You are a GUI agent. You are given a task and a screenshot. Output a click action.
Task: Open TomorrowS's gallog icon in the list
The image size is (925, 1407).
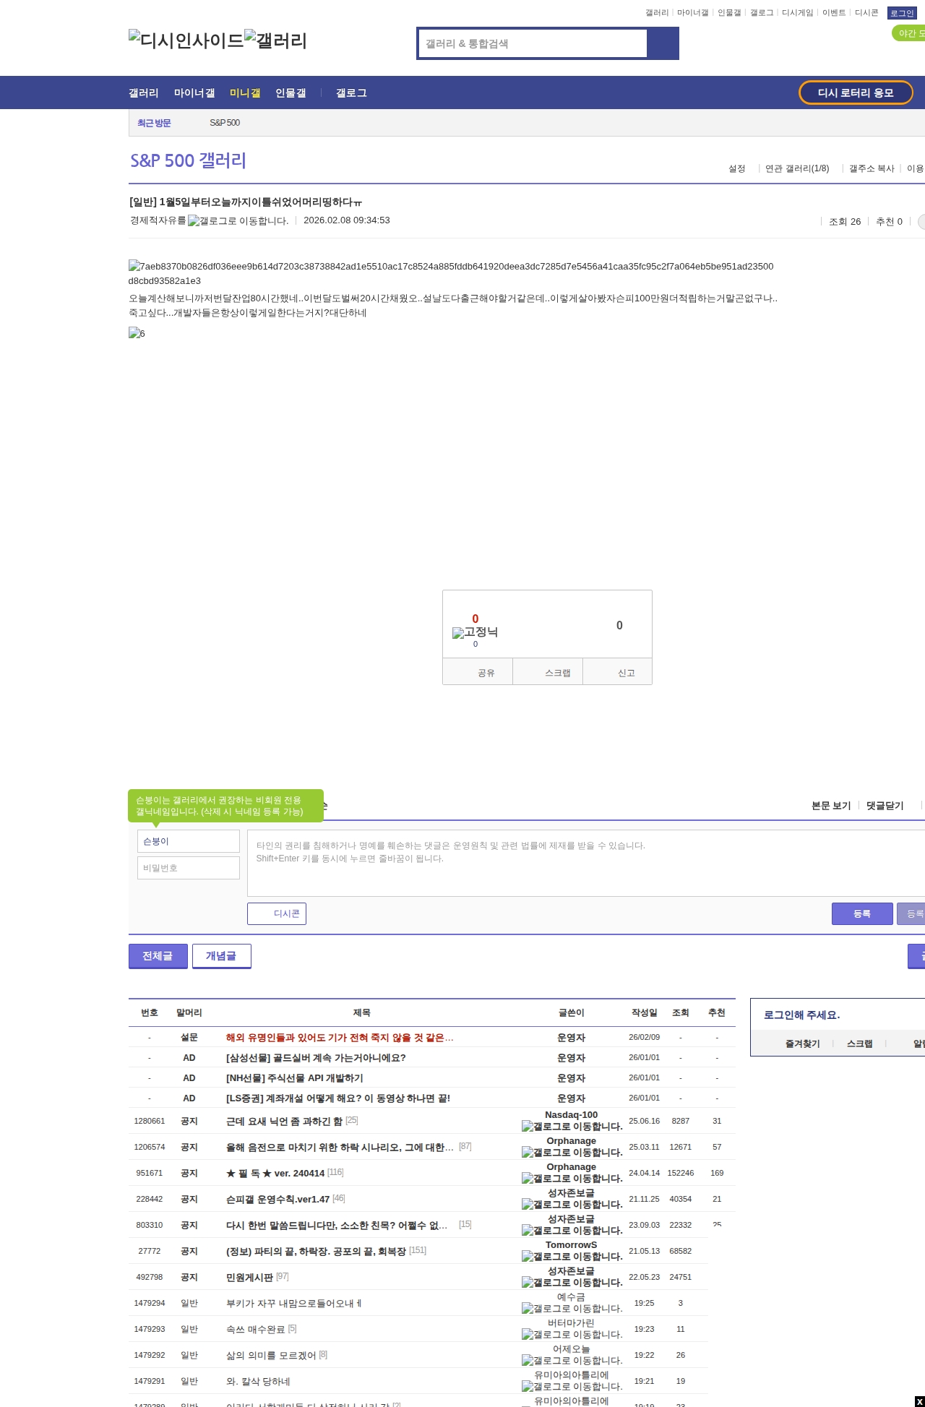[572, 1257]
